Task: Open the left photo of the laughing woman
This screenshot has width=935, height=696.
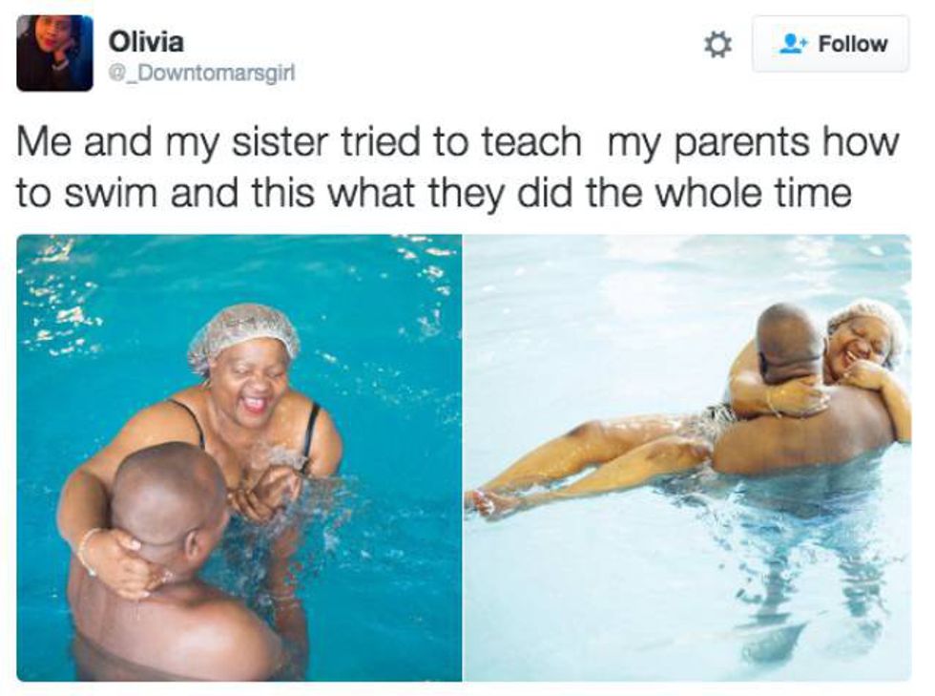Action: [x=239, y=458]
